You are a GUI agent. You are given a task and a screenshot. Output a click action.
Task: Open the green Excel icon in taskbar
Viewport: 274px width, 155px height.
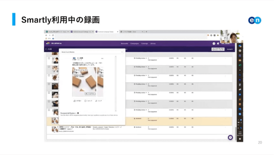[240, 65]
